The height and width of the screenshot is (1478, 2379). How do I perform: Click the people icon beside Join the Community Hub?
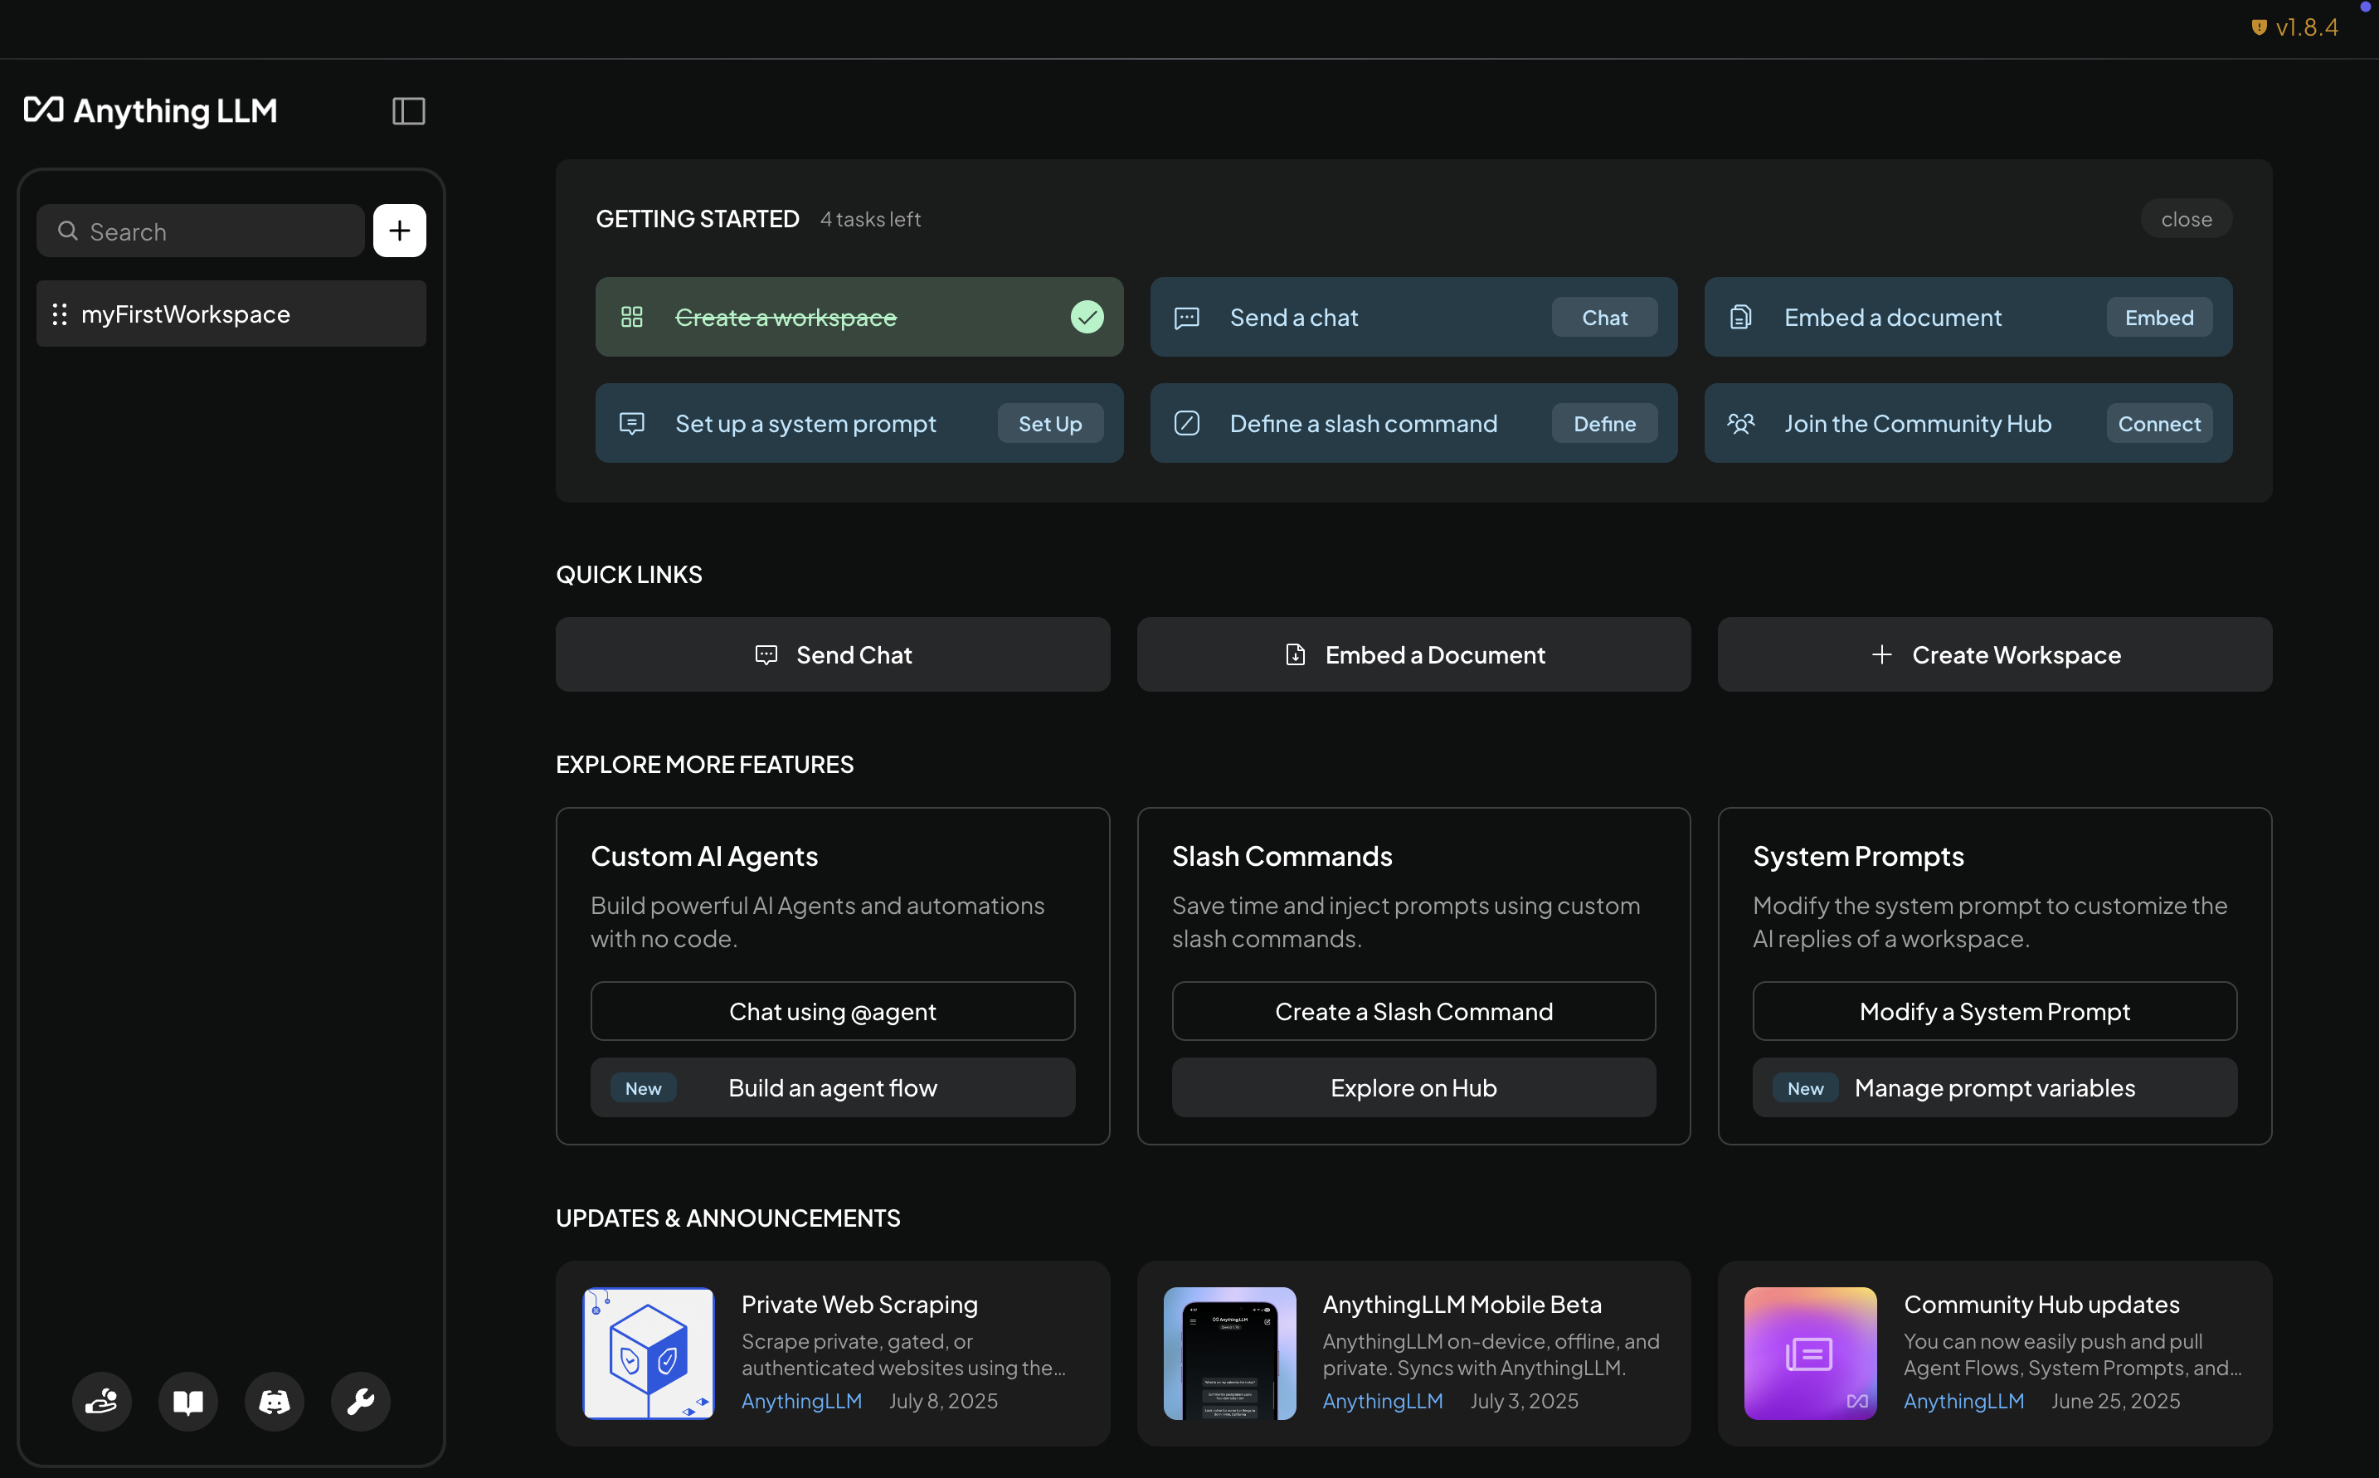coord(1741,423)
